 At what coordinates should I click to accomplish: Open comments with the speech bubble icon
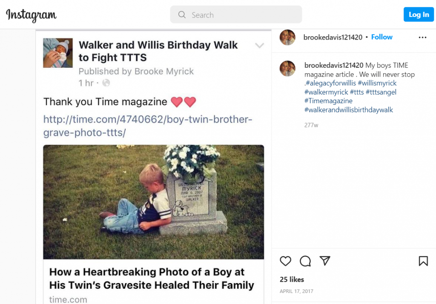tap(305, 261)
